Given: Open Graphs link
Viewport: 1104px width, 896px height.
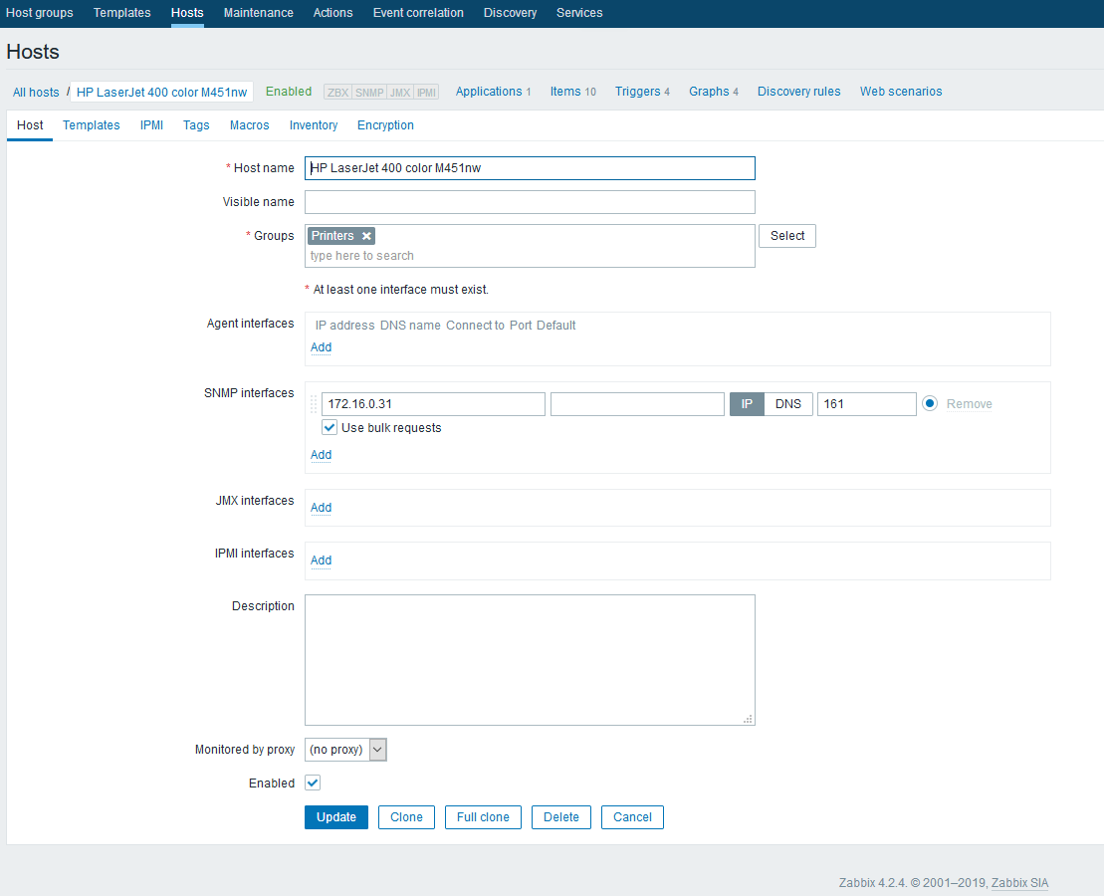Looking at the screenshot, I should [709, 92].
